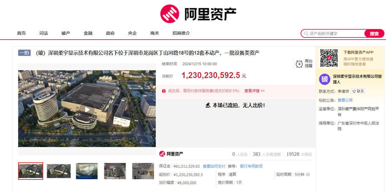This screenshot has height=192, width=386.
Task: Click the small 阿里资产 logo under price
Action: [171, 154]
